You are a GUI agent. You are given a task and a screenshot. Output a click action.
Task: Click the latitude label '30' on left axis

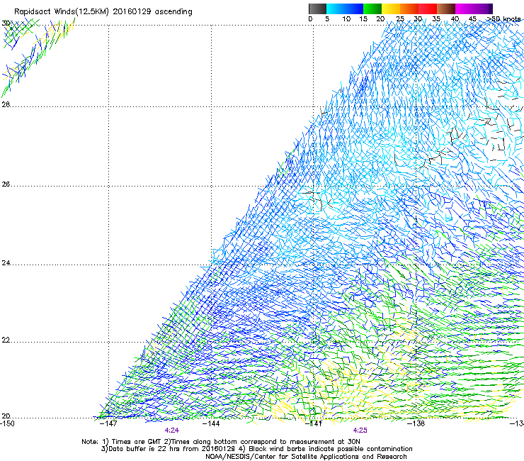tap(6, 23)
